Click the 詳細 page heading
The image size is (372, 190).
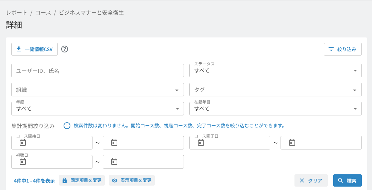tap(14, 25)
